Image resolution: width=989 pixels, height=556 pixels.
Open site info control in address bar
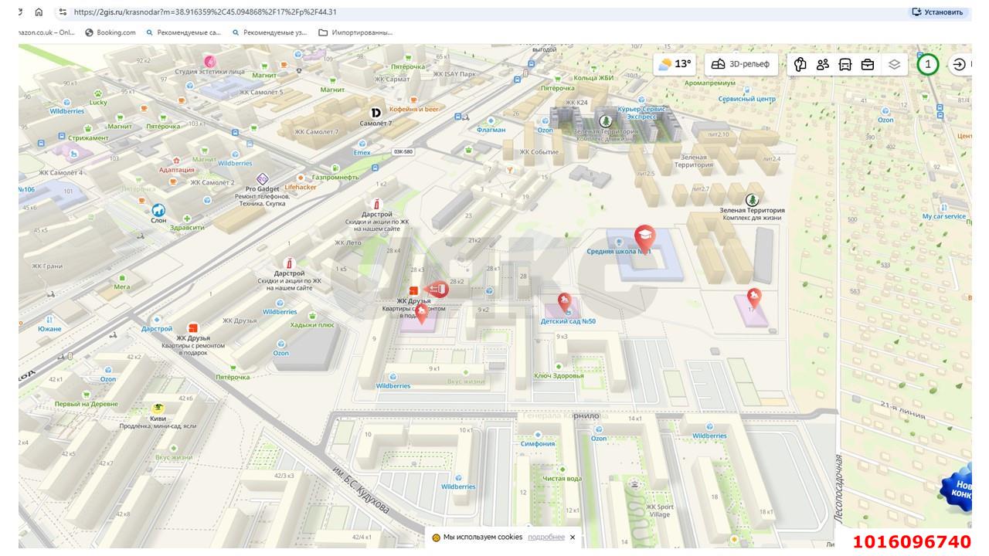tap(63, 12)
